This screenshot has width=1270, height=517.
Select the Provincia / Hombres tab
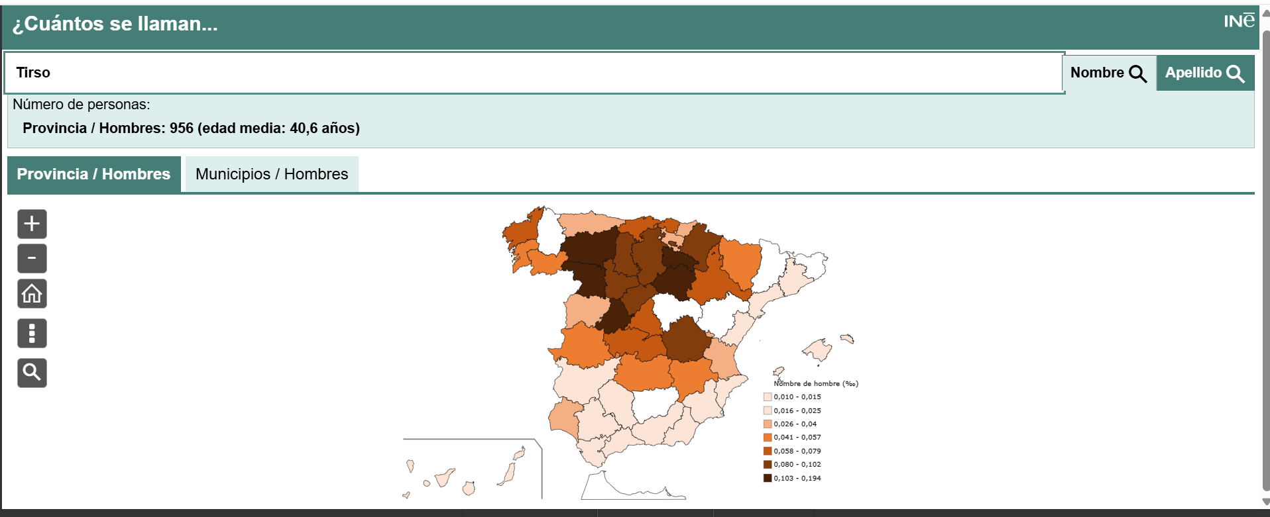tap(93, 174)
